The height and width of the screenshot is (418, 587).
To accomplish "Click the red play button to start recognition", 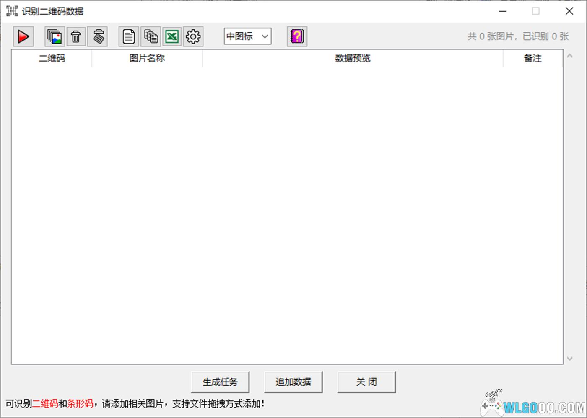I will 23,37.
